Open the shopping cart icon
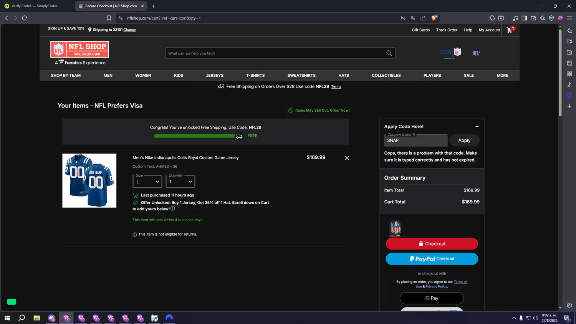The height and width of the screenshot is (324, 576). (510, 30)
